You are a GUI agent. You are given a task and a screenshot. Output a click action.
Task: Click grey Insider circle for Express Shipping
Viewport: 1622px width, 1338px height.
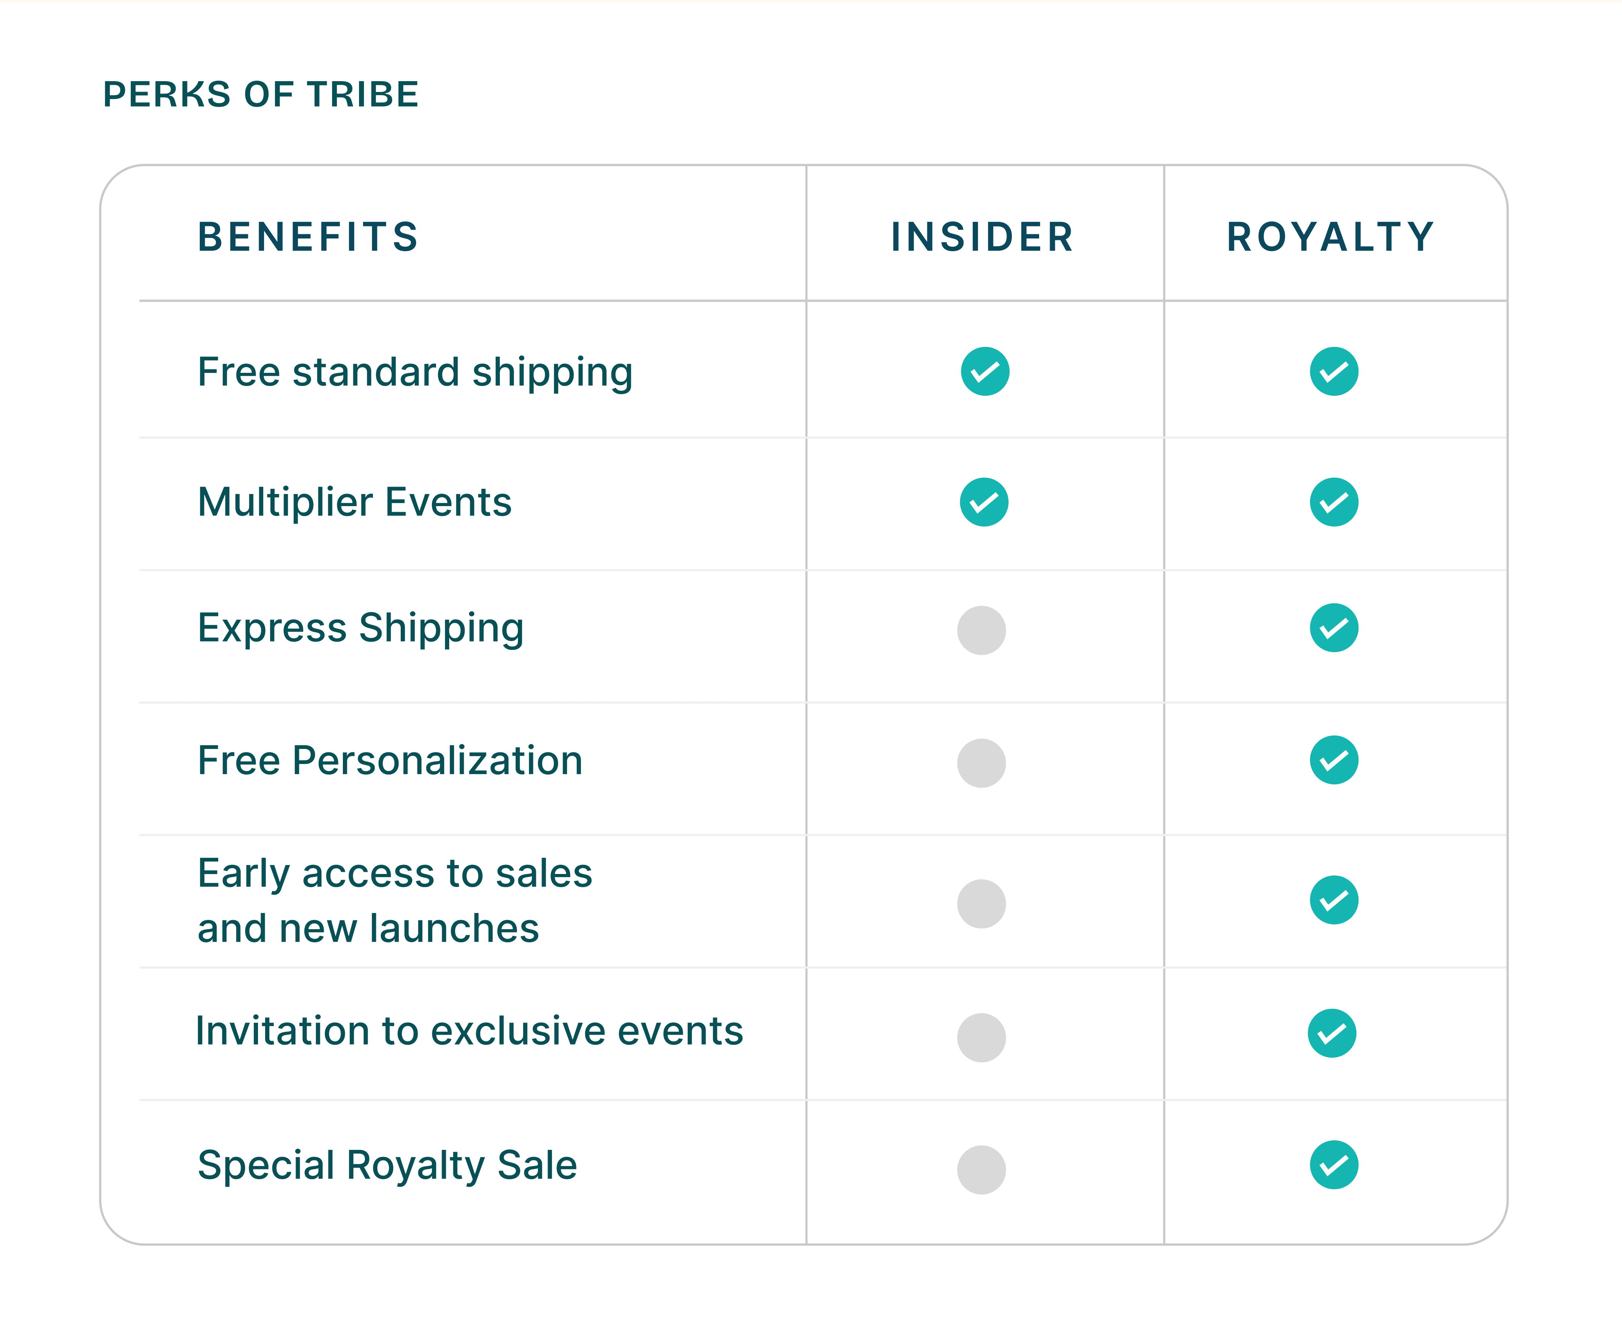[981, 630]
